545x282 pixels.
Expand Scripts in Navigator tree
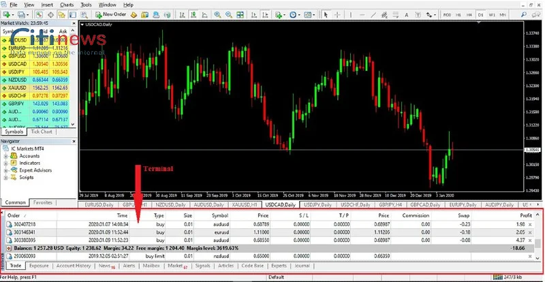pyautogui.click(x=5, y=177)
